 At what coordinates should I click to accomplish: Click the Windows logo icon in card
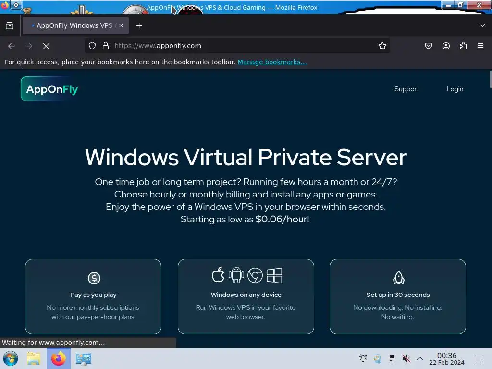point(274,275)
